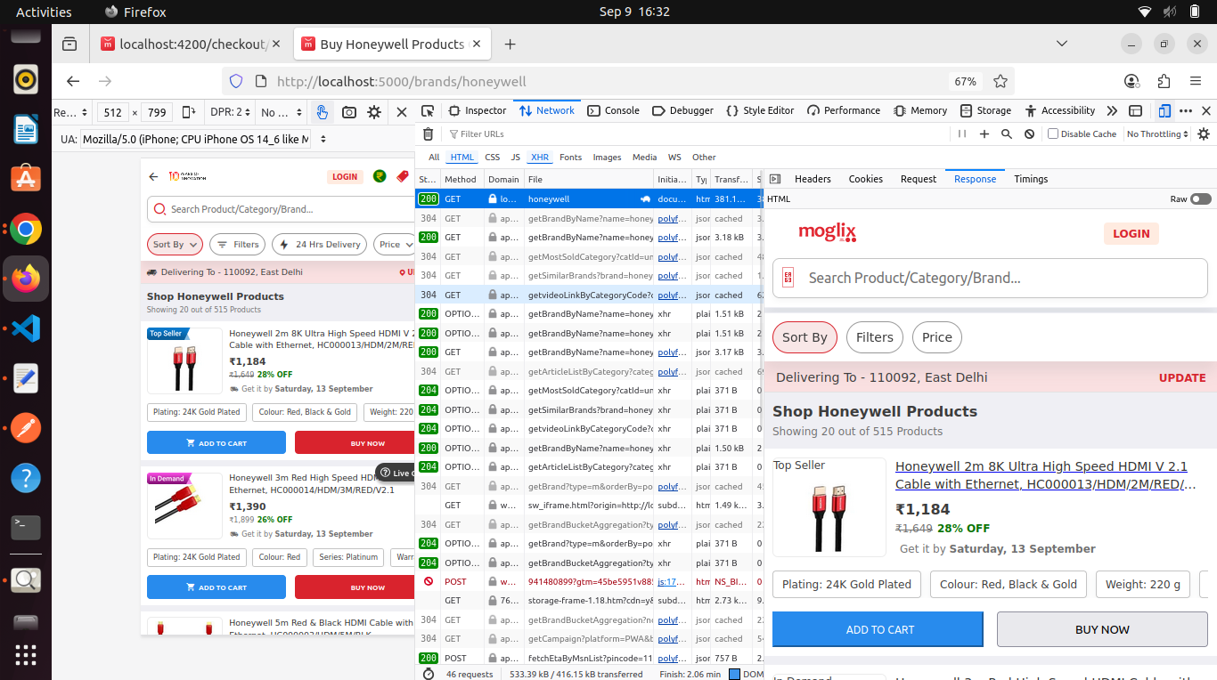Toggle Responsive Design Mode icon in DevTools
The image size is (1217, 680).
tap(1164, 111)
